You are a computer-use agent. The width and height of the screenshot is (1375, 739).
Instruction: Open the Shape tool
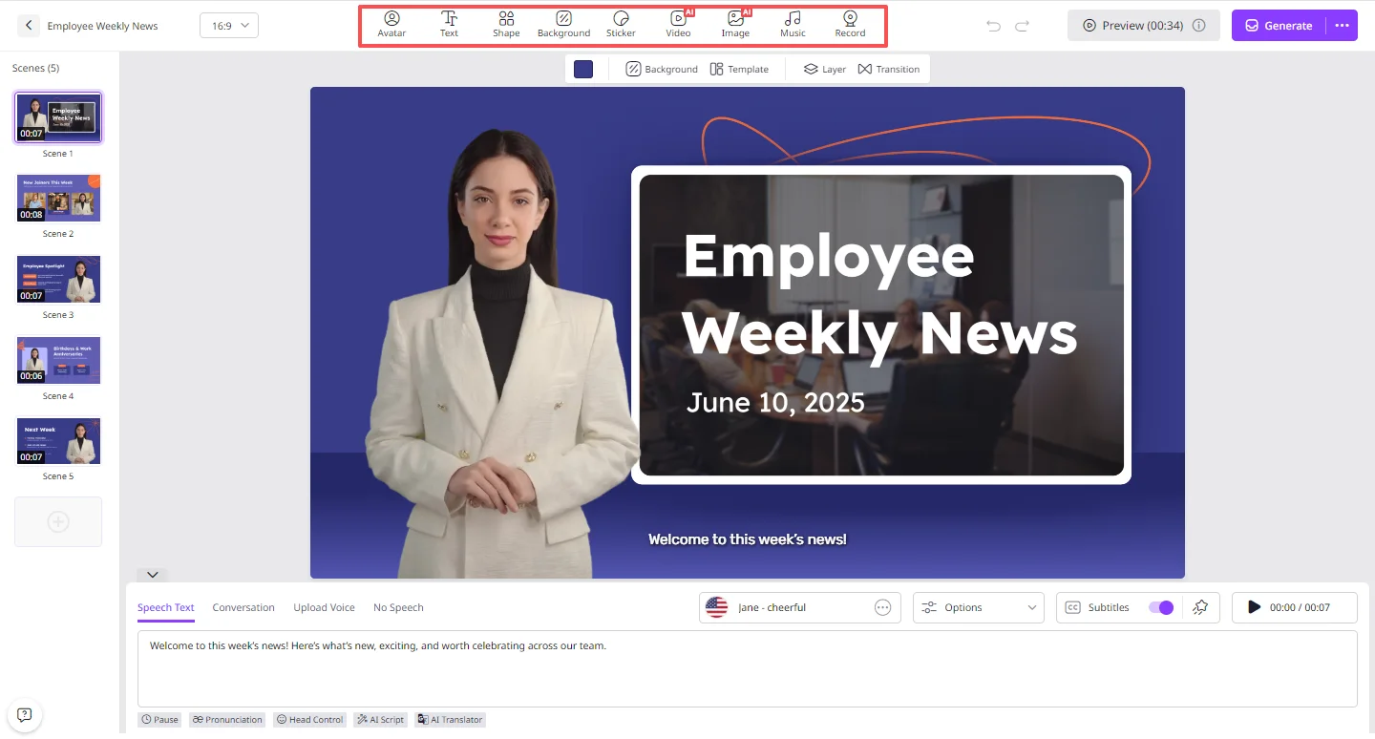click(506, 25)
